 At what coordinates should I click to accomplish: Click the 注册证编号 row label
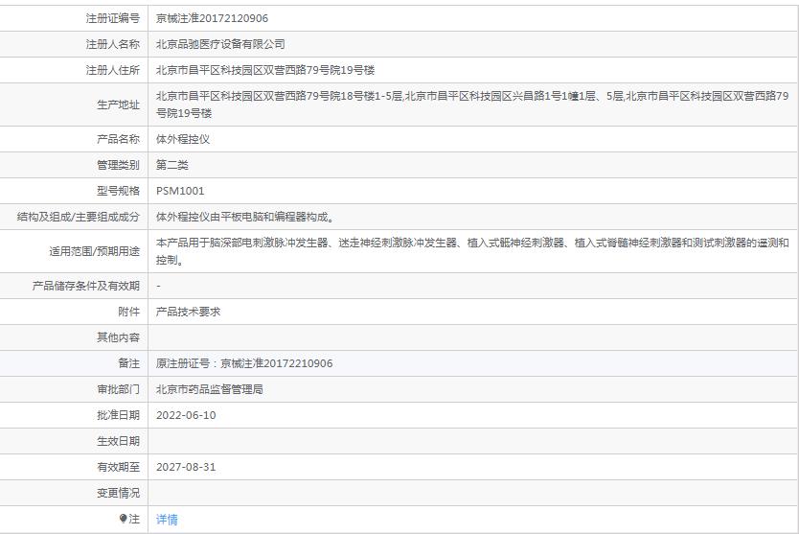112,18
